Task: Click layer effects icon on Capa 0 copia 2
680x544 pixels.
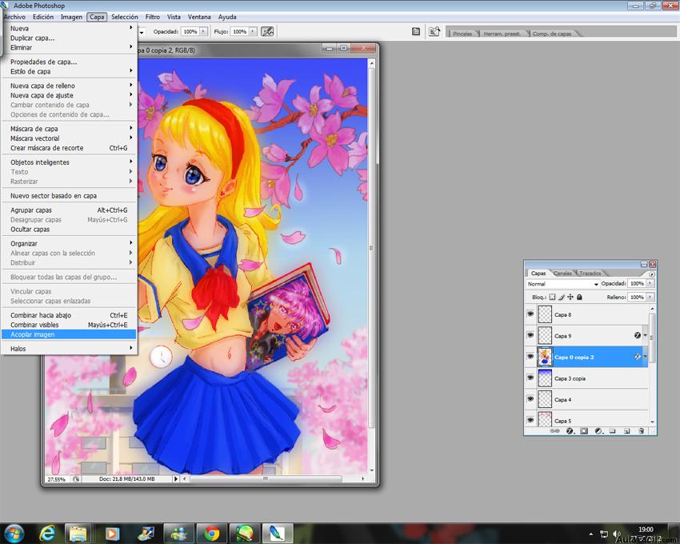Action: coord(638,357)
